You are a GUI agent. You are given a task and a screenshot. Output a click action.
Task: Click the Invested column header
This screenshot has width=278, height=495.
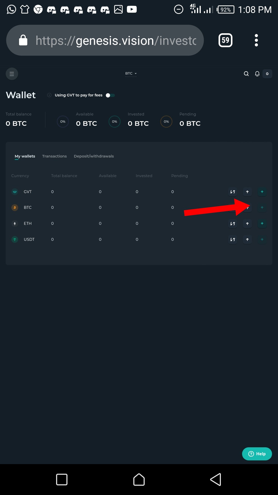click(x=144, y=176)
